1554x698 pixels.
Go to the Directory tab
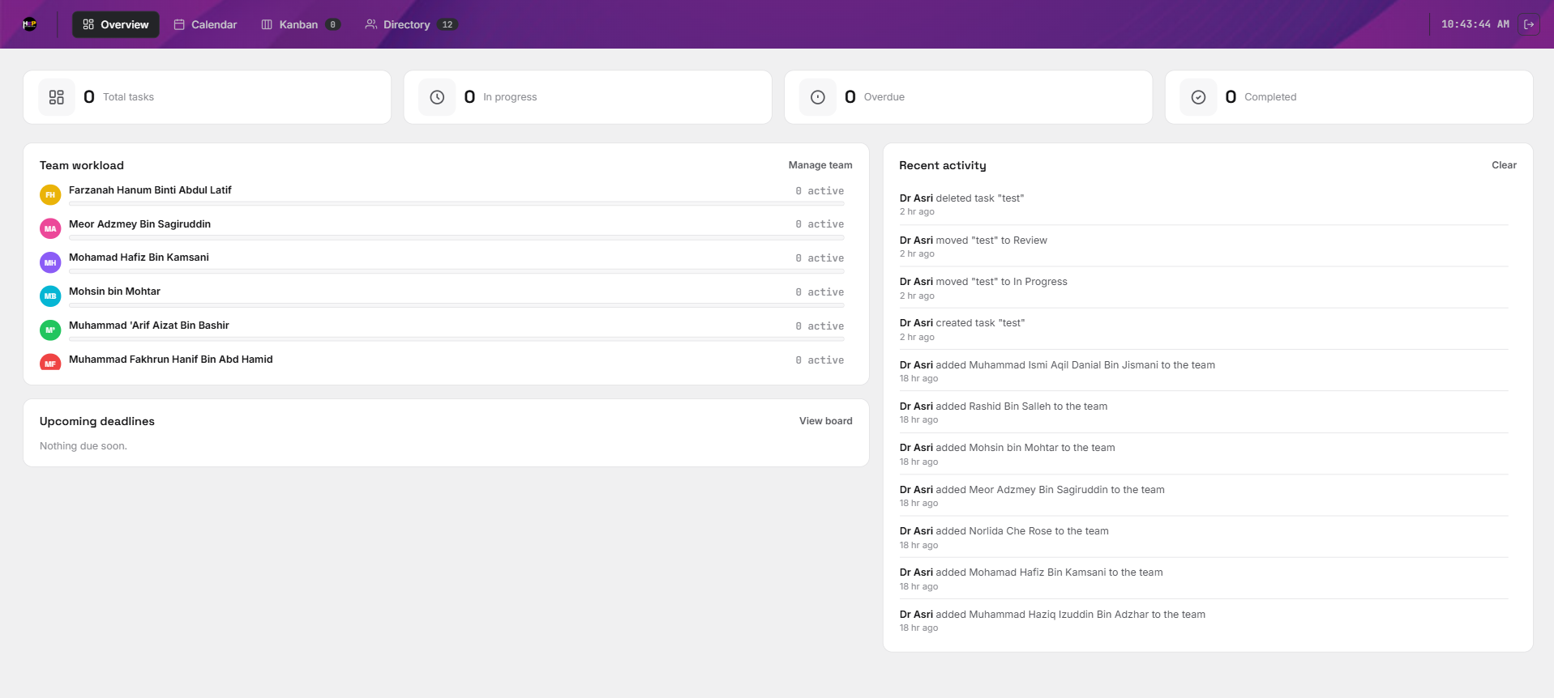(x=411, y=24)
